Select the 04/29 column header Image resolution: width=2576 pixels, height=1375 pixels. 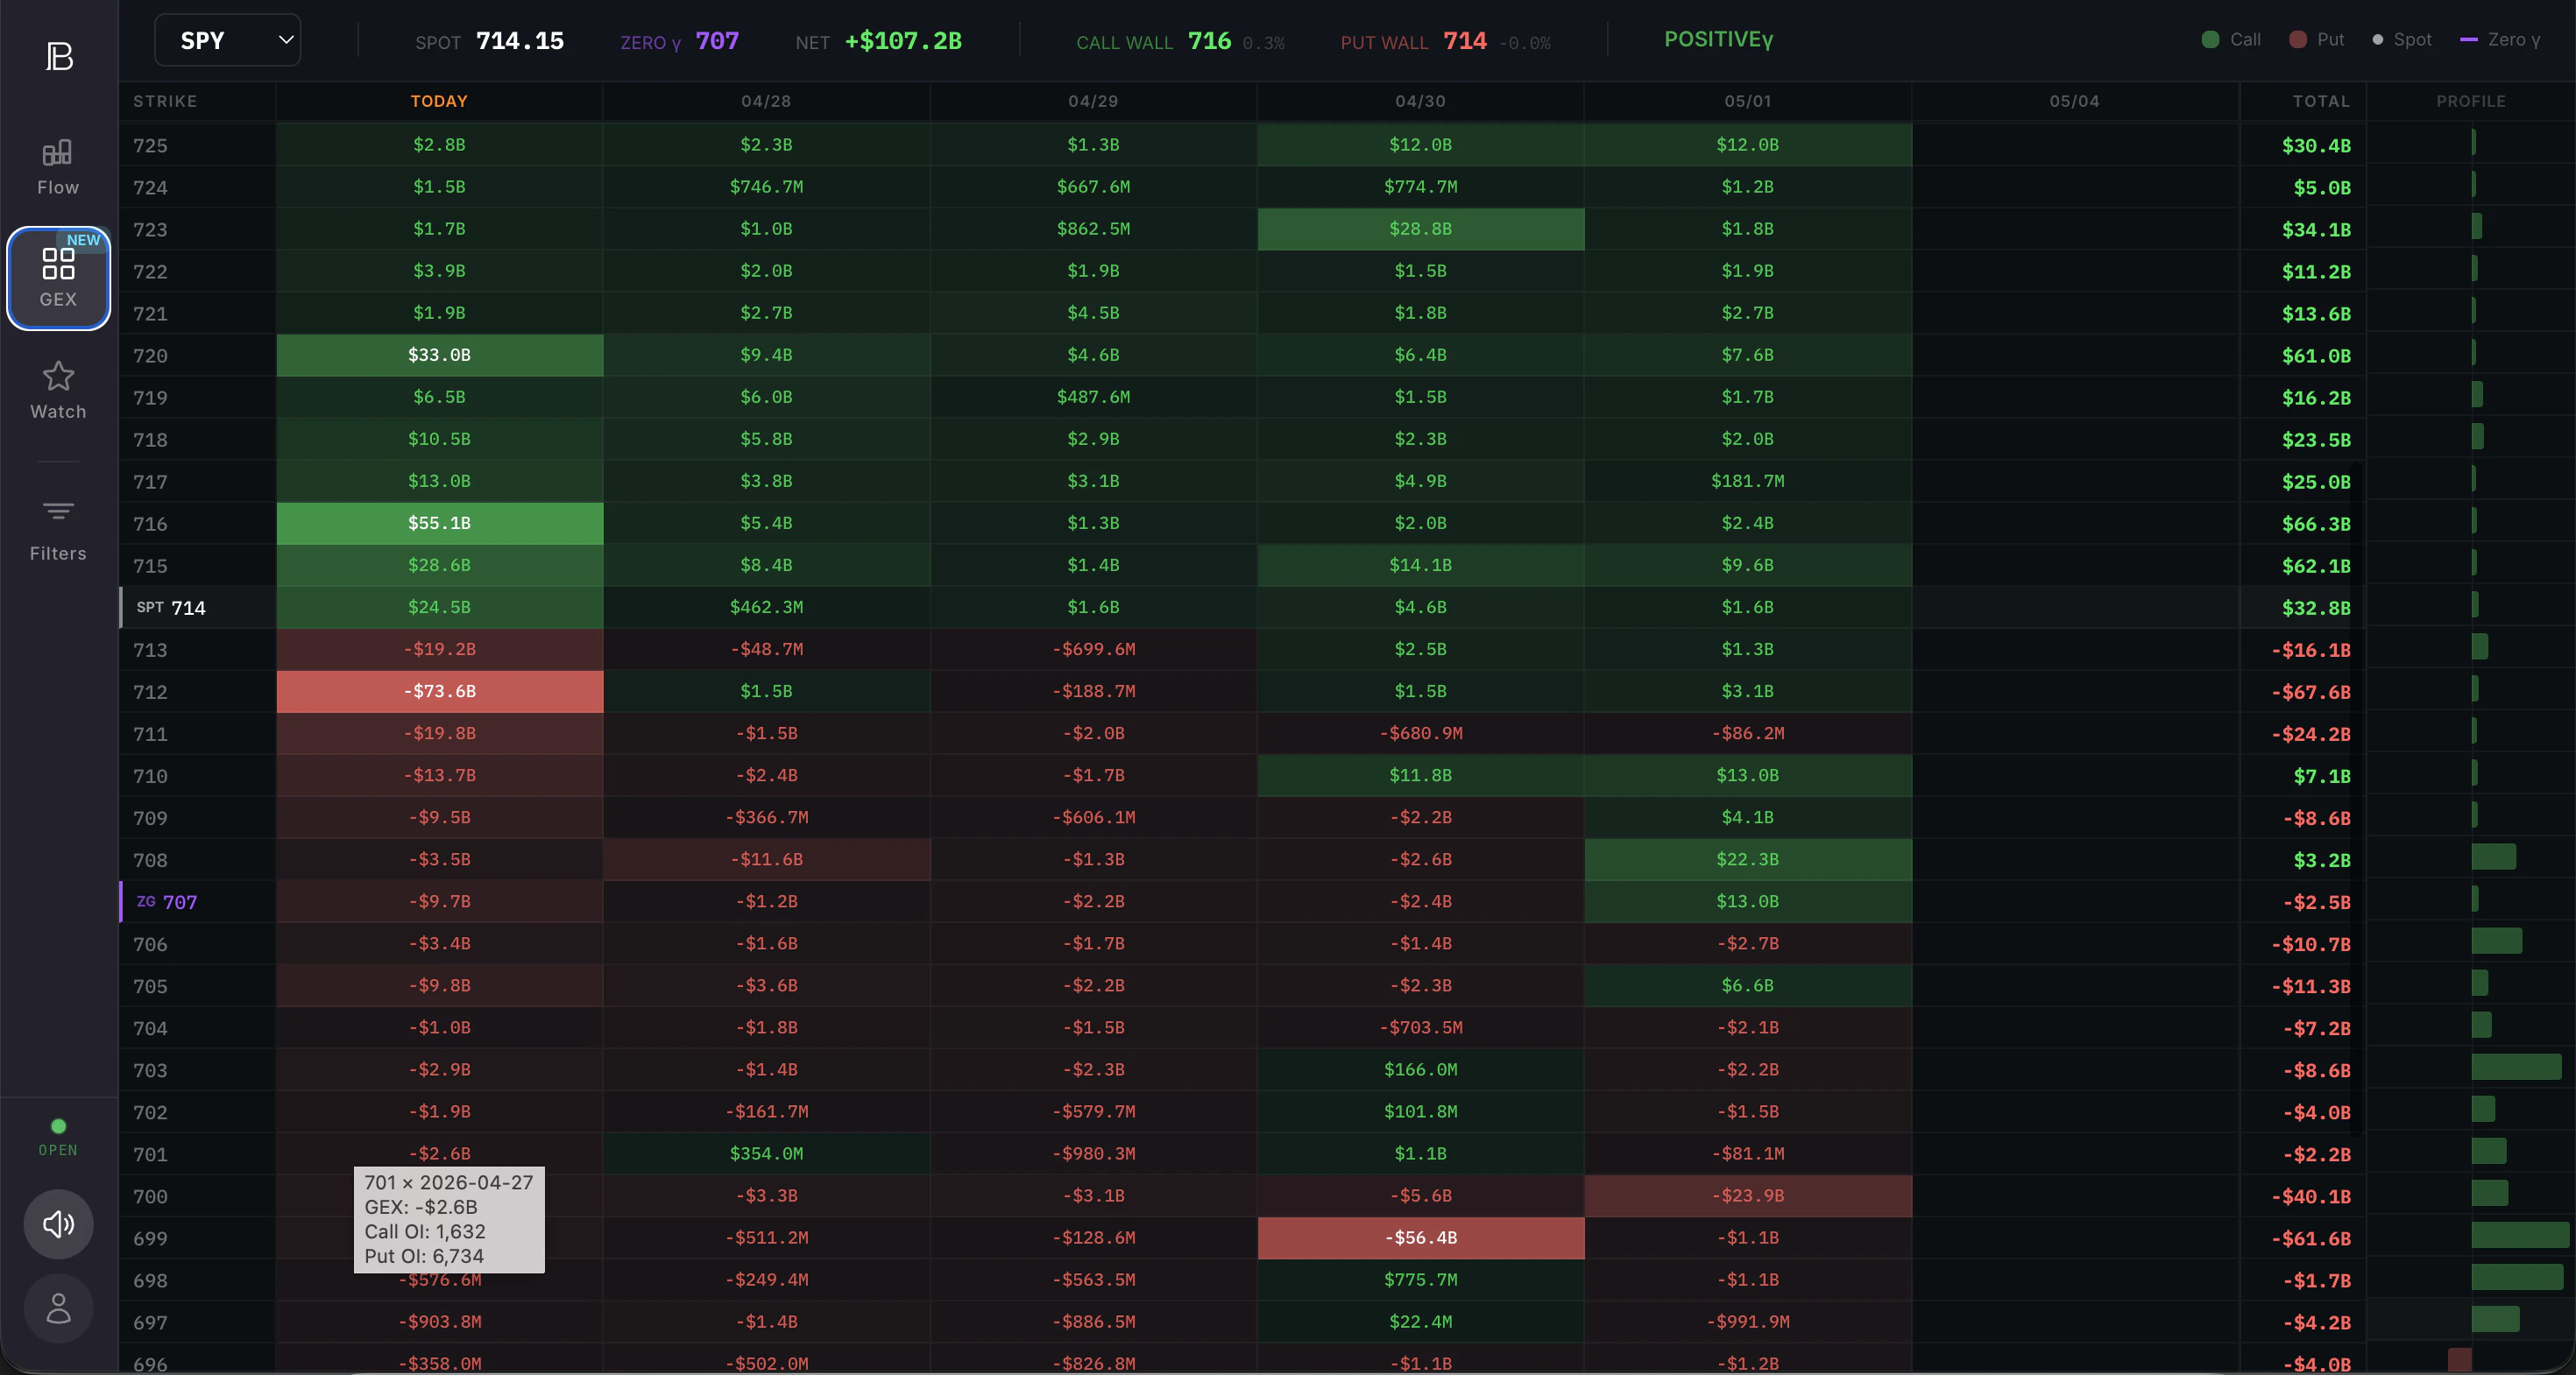pyautogui.click(x=1093, y=101)
